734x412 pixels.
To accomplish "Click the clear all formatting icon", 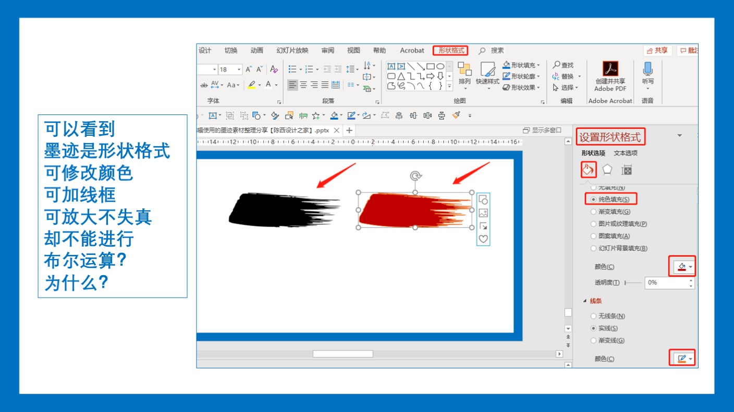I will coord(274,69).
